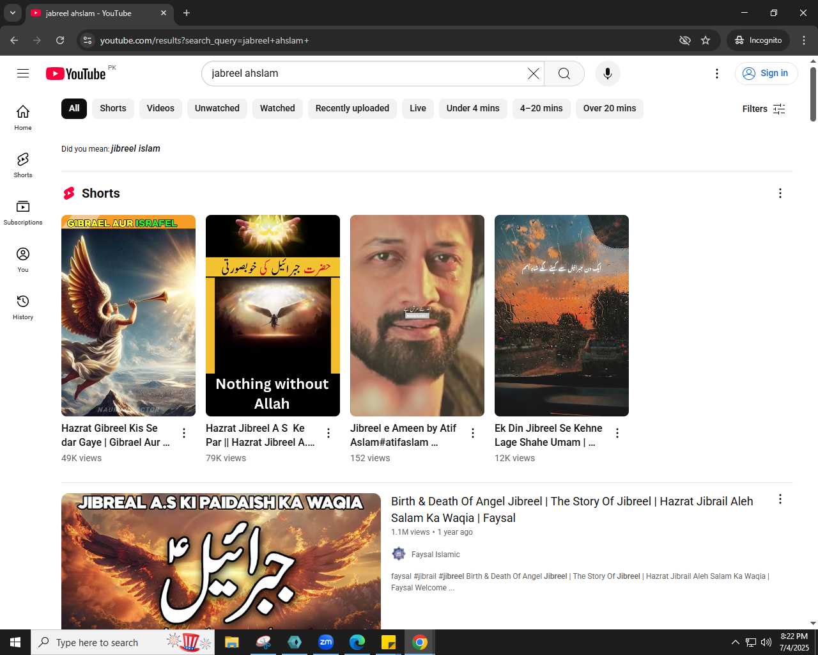Select the All filter chip
The width and height of the screenshot is (818, 655).
pyautogui.click(x=74, y=108)
